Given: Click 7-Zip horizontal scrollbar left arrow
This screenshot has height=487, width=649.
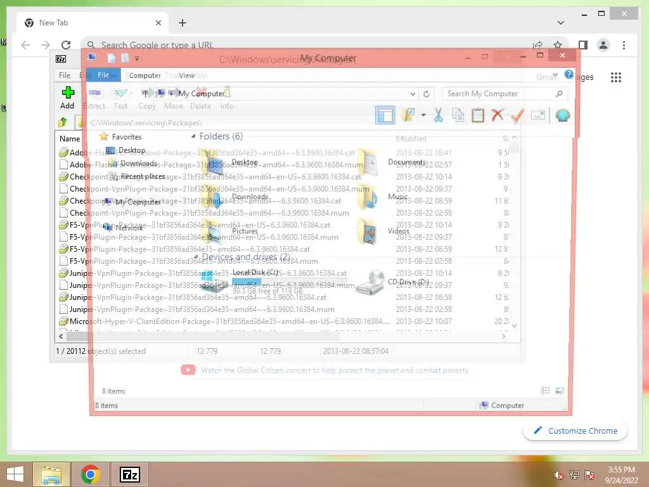Looking at the screenshot, I should tap(61, 336).
